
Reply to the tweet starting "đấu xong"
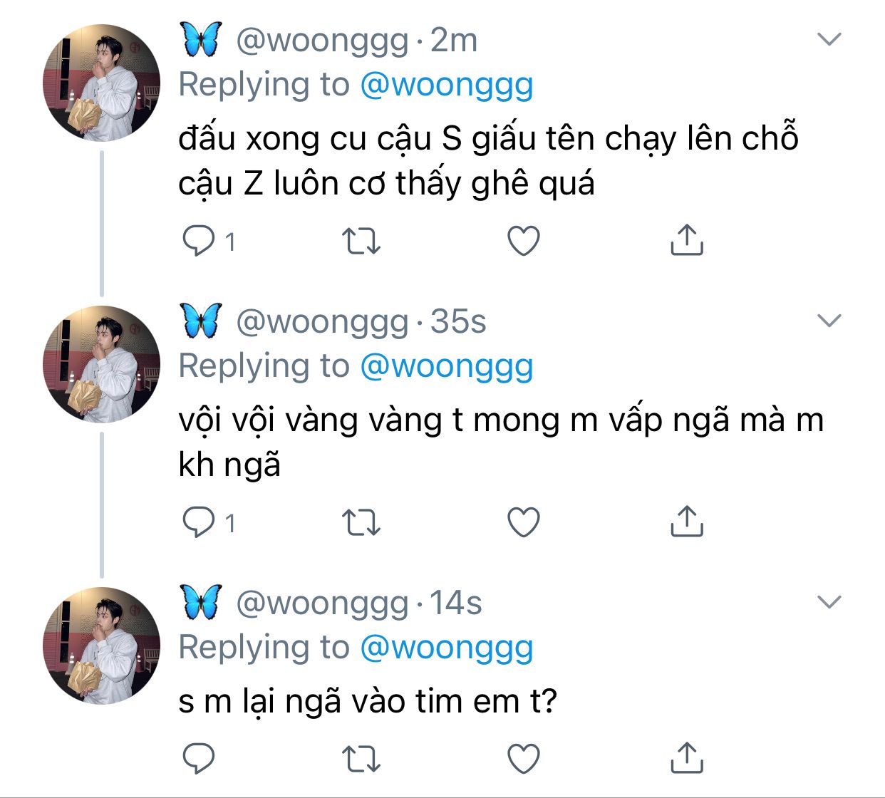(199, 241)
